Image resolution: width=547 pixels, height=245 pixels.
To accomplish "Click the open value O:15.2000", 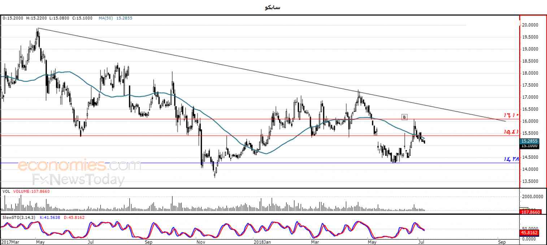I will click(13, 18).
